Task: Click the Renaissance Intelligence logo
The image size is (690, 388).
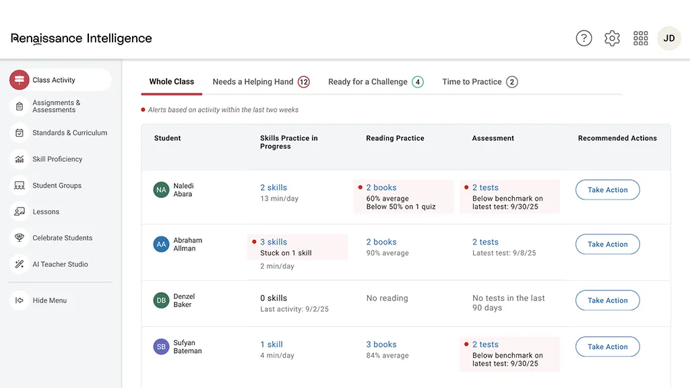Action: (82, 38)
